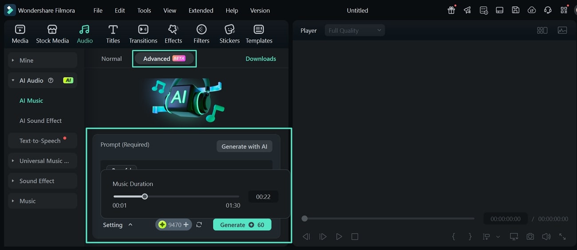
Task: Click the Music Duration slider handle
Action: [x=145, y=196]
